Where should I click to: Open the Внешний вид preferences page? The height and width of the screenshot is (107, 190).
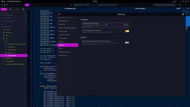[68, 21]
